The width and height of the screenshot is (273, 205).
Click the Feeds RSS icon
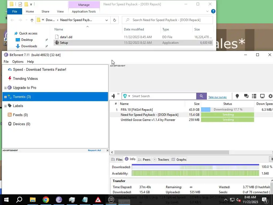tap(10, 115)
